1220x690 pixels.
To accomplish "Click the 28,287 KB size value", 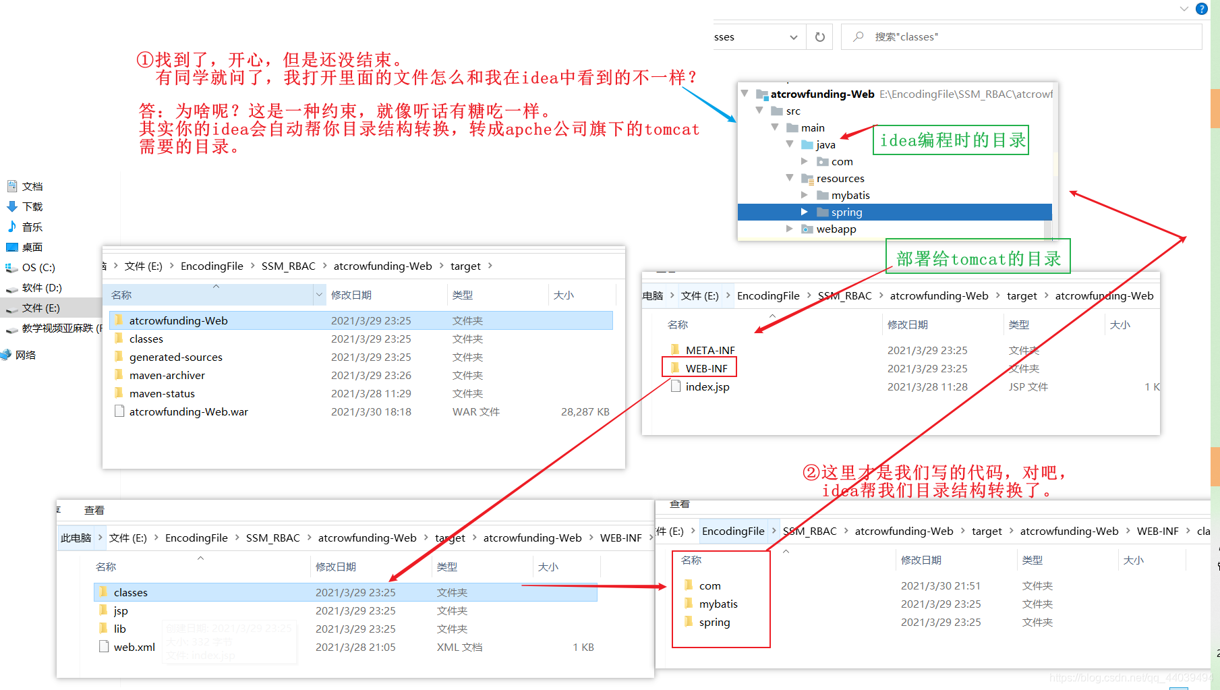I will click(x=585, y=411).
